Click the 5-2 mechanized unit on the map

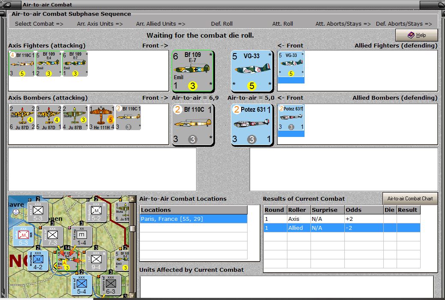96,212
